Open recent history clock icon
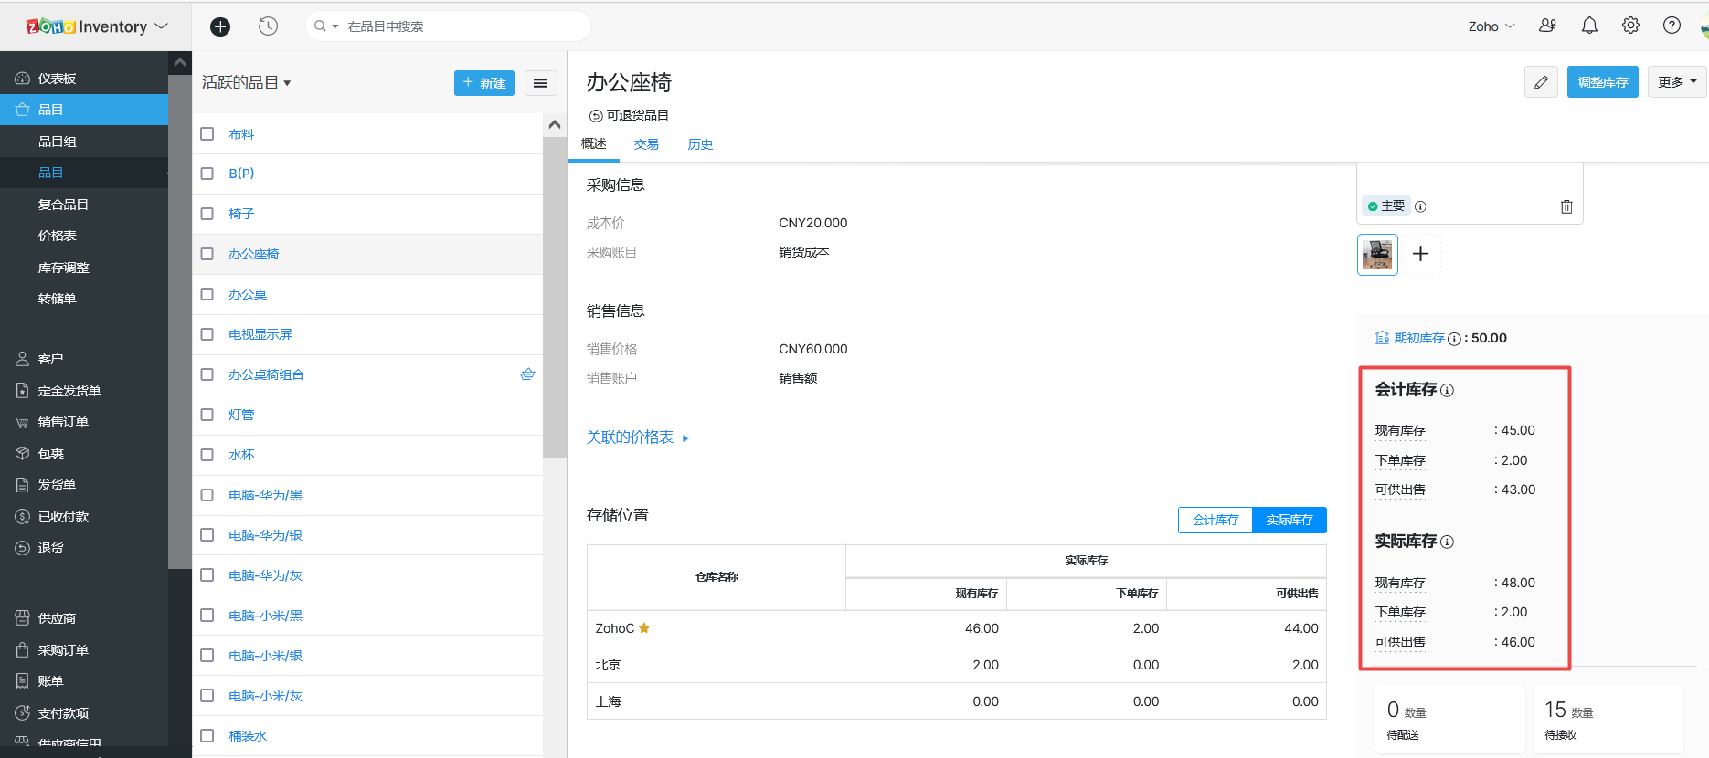This screenshot has width=1709, height=758. (x=268, y=26)
